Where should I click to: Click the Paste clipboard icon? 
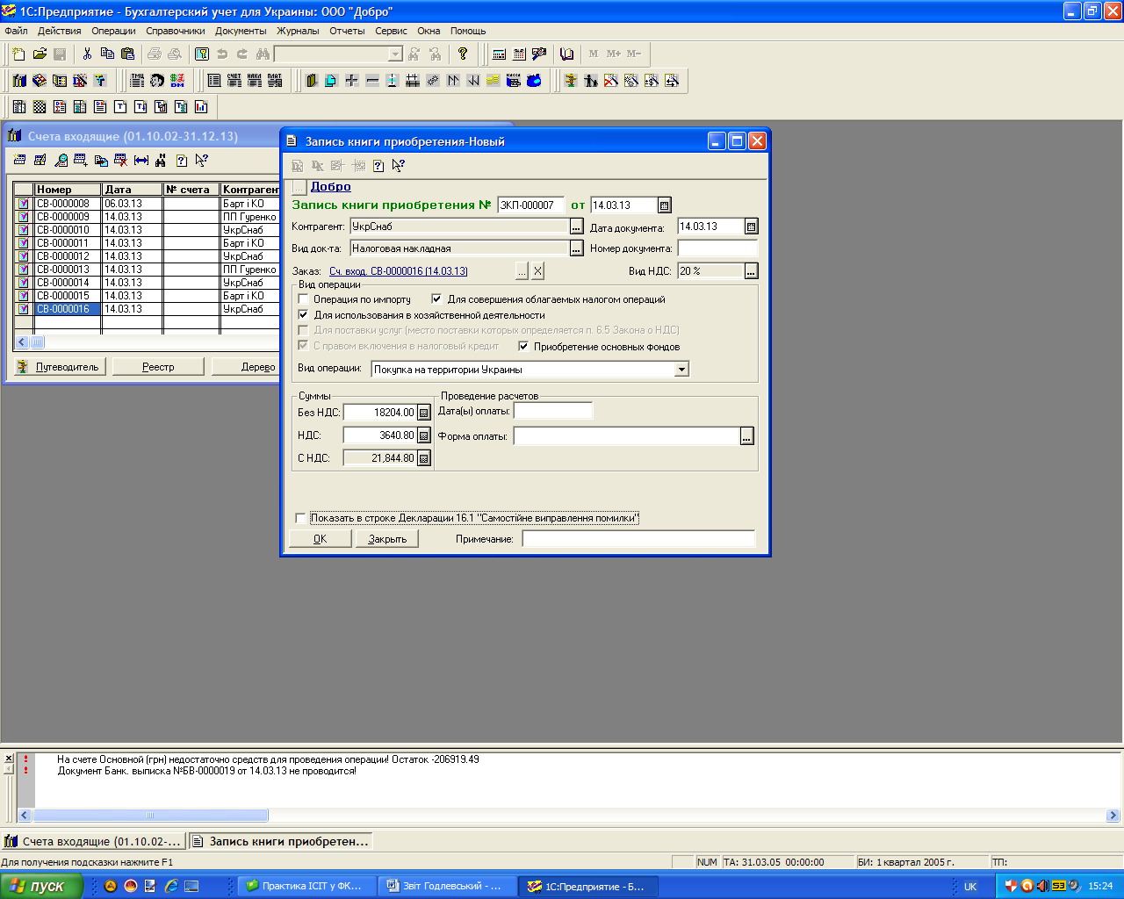[x=127, y=54]
